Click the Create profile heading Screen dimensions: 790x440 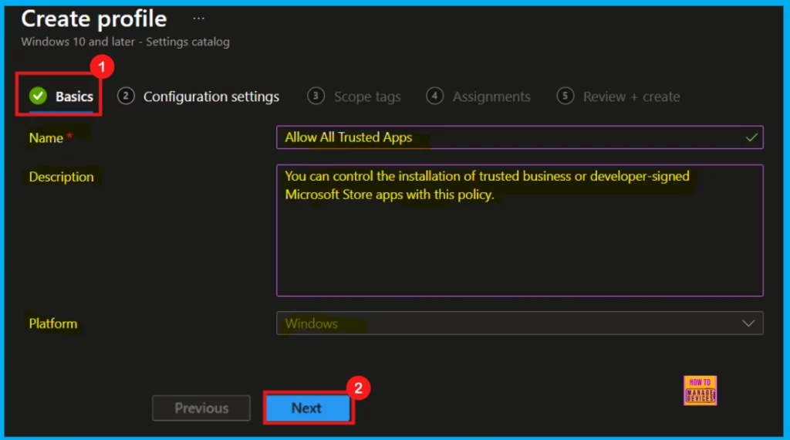93,19
